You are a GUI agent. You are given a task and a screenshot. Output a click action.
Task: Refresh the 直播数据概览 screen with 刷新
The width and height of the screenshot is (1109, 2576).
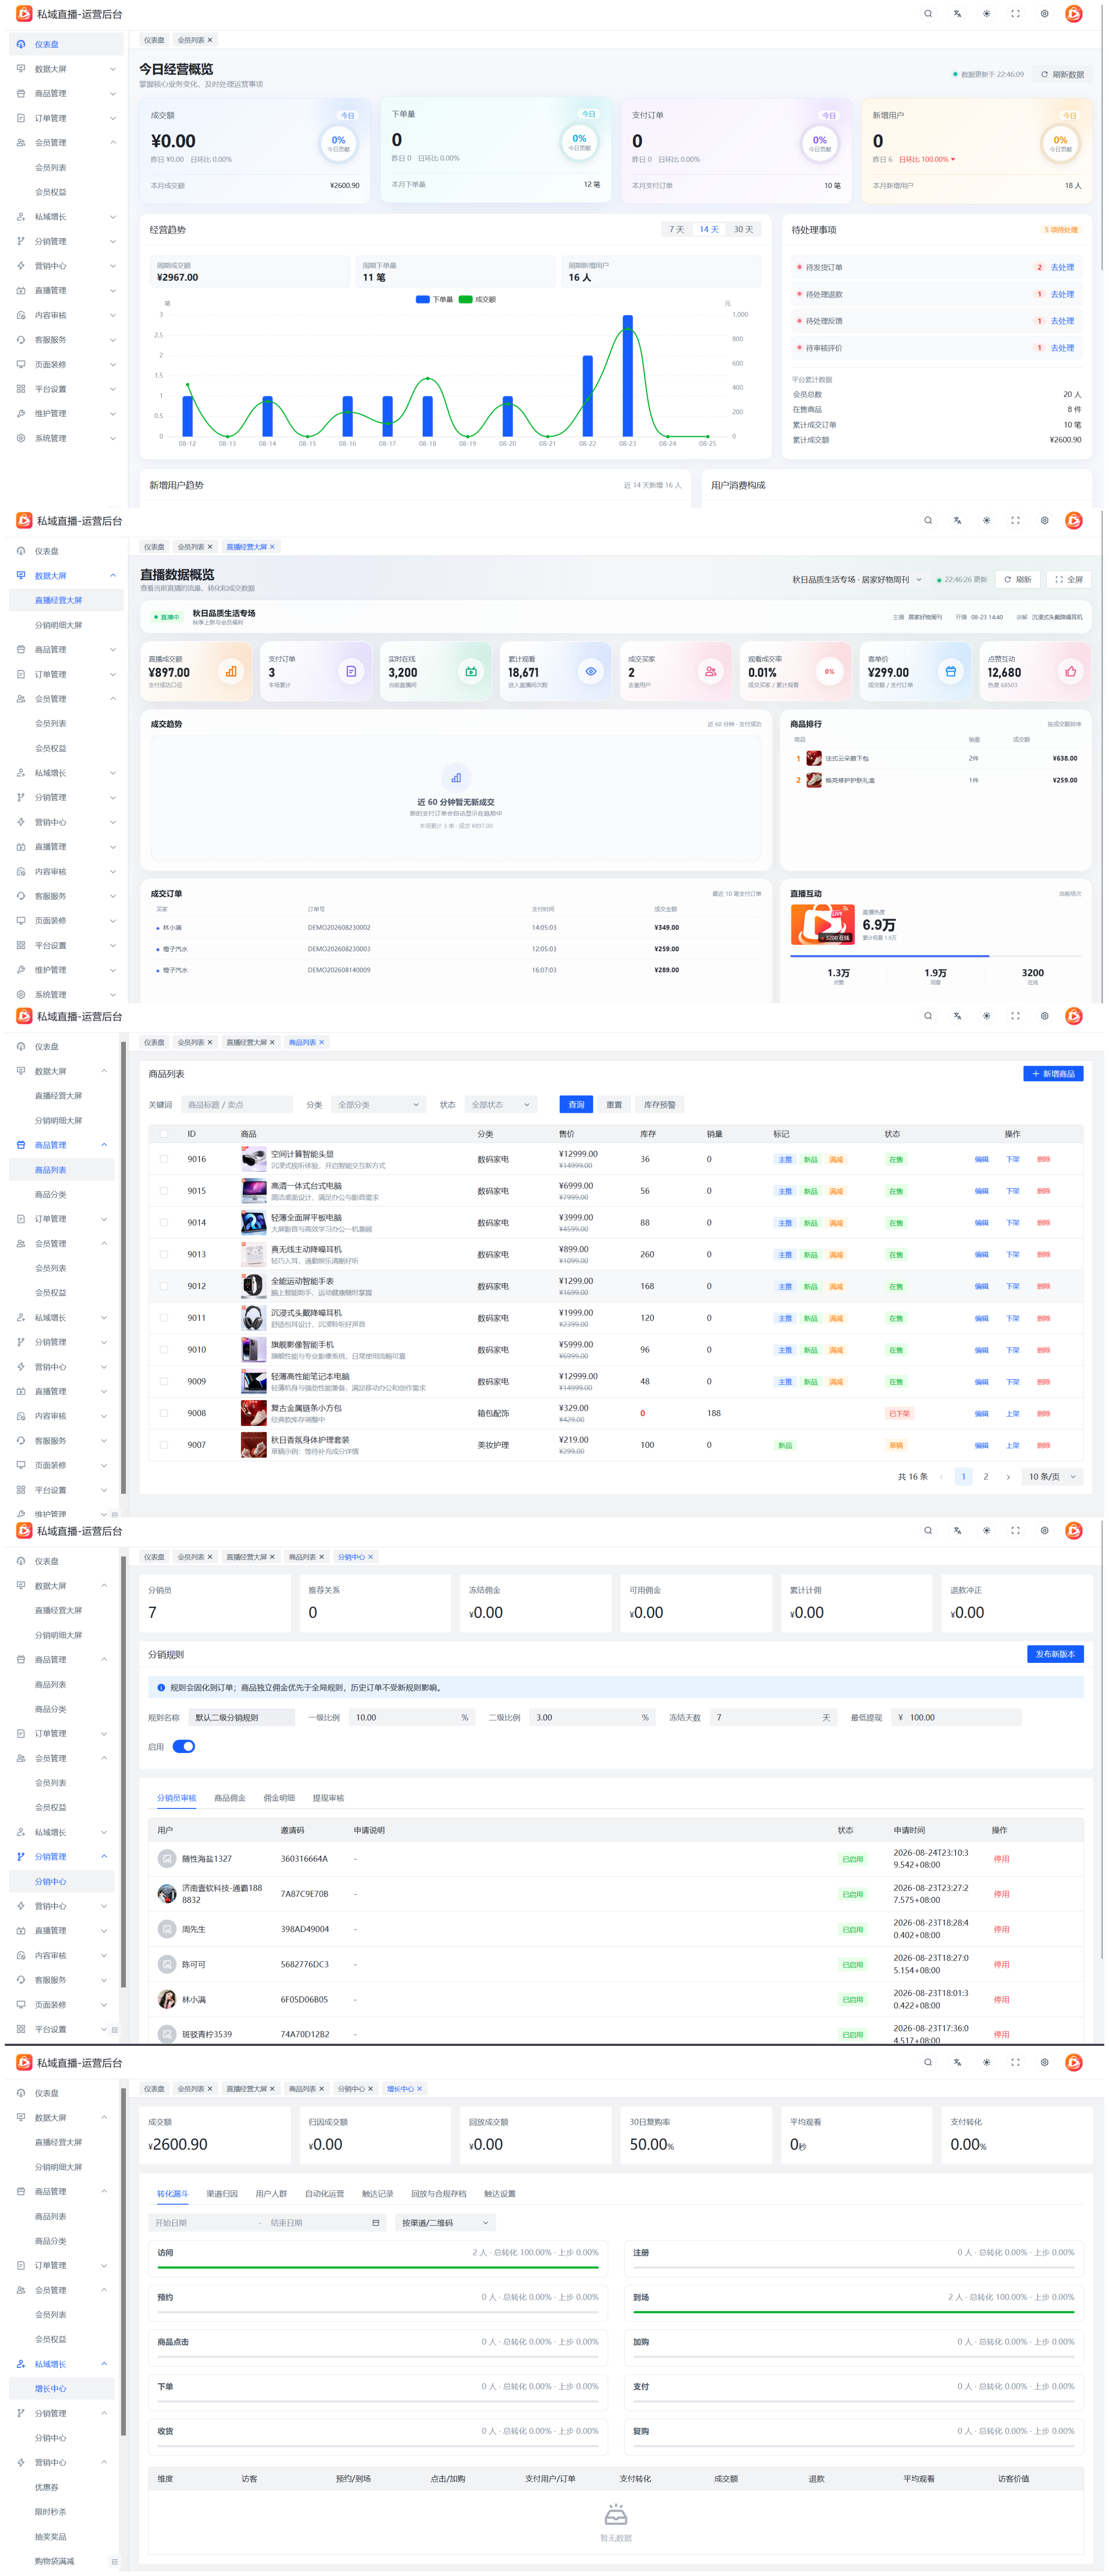click(1018, 579)
